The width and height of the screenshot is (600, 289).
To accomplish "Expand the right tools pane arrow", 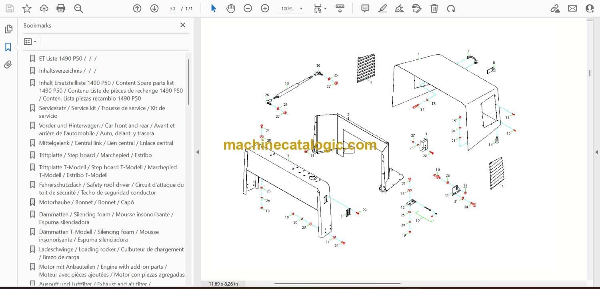I will coord(596,152).
